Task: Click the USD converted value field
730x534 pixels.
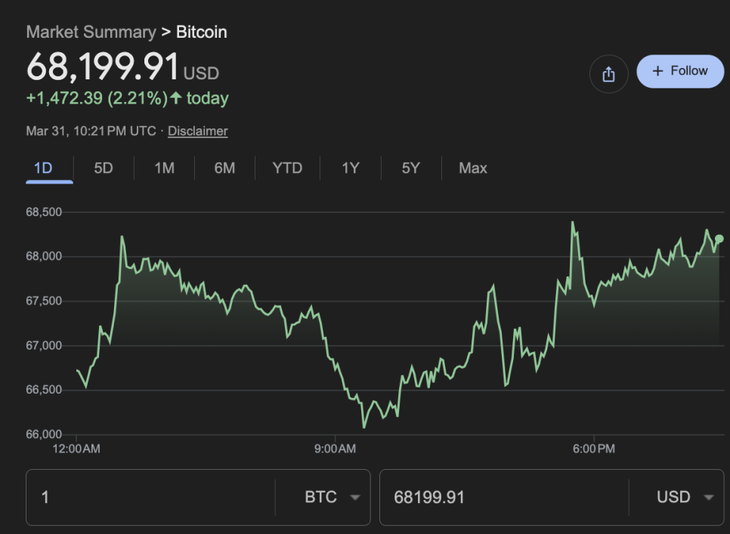Action: pyautogui.click(x=503, y=497)
